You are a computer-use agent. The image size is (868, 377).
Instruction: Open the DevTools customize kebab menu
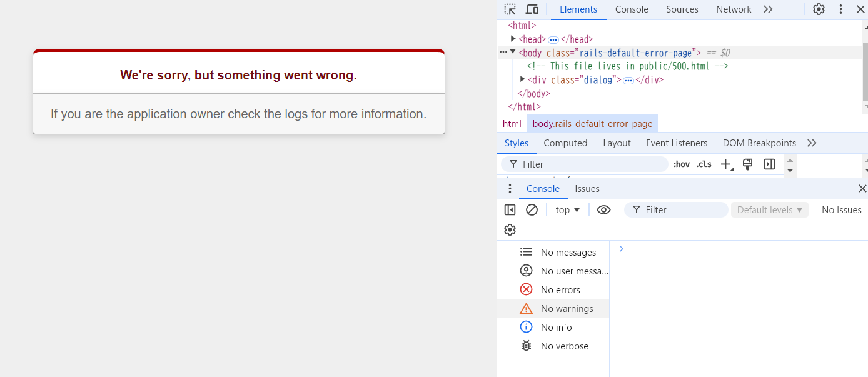[841, 9]
